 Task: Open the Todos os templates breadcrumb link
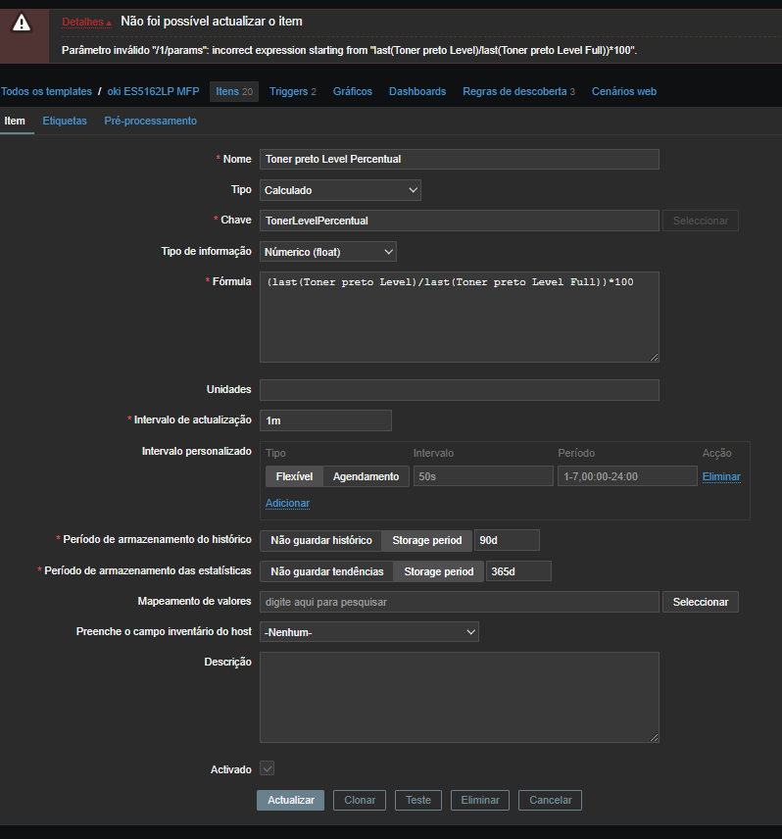(46, 91)
